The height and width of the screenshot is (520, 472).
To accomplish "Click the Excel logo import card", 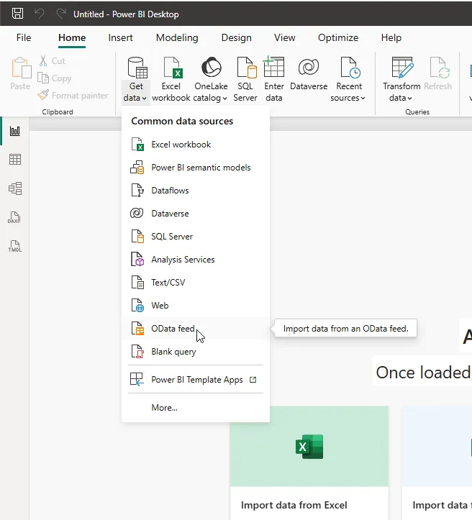I will [309, 447].
